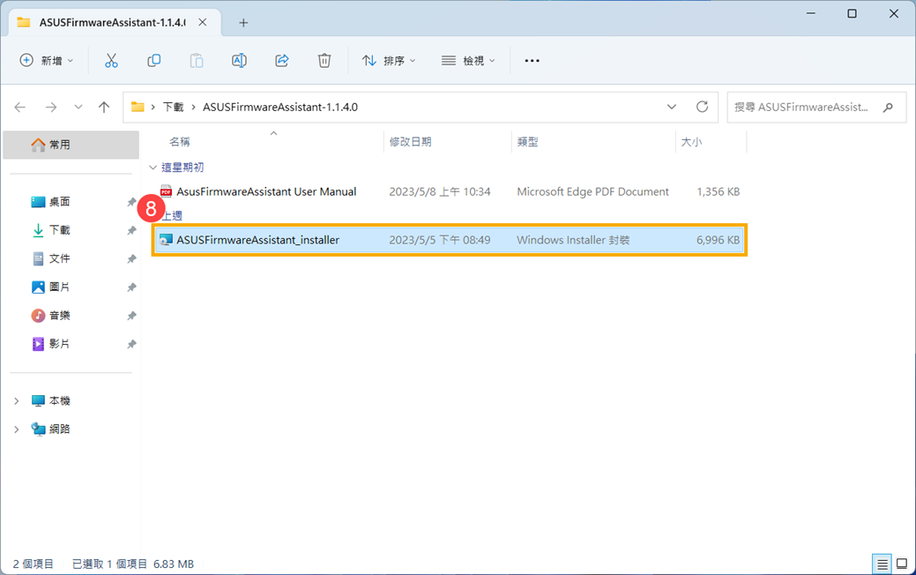This screenshot has height=575, width=916.
Task: Click the pin icon next to 下載
Action: pos(131,230)
